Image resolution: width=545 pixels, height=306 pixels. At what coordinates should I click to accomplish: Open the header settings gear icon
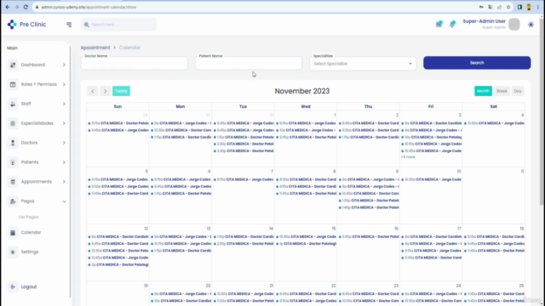(531, 25)
